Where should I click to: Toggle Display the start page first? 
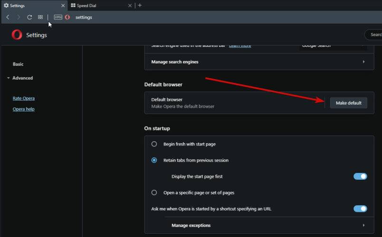coord(360,176)
